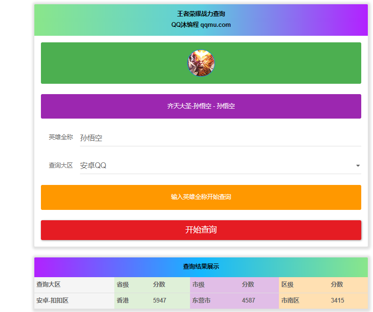Screen dimensions: 373x312
Task: Click the orange 输入英雄全称开始查询 banner
Action: click(x=201, y=197)
